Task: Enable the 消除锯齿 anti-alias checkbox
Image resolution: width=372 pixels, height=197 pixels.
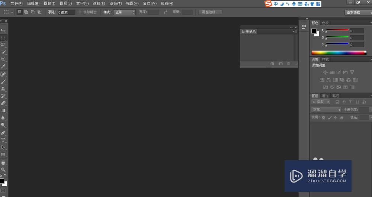Action: [x=80, y=12]
